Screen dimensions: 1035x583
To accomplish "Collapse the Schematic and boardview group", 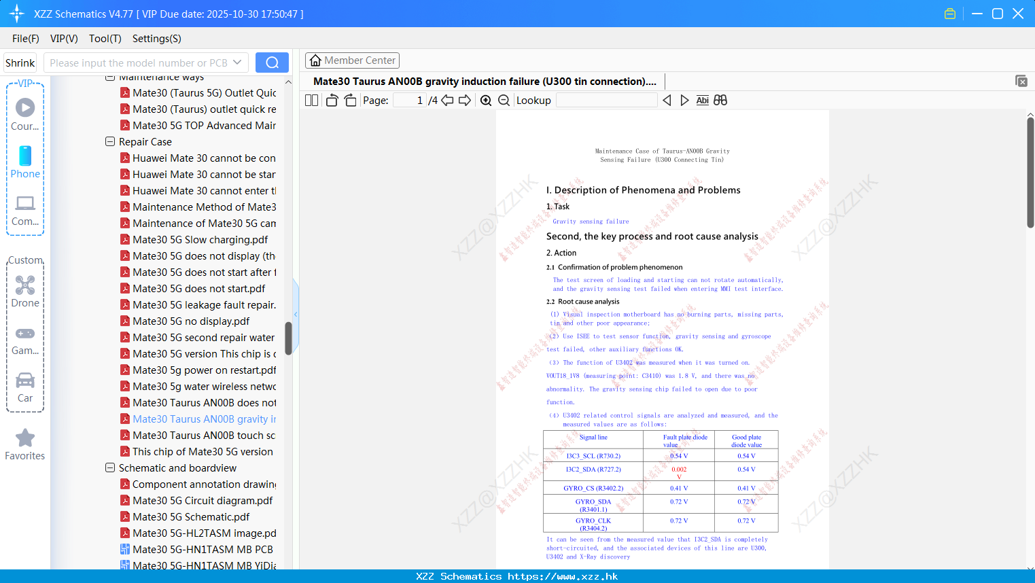I will pyautogui.click(x=110, y=467).
